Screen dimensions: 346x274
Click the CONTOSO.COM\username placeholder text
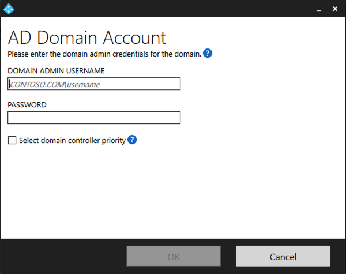(55, 84)
